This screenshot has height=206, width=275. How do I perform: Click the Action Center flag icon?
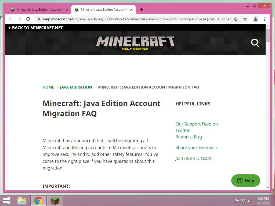point(237,201)
